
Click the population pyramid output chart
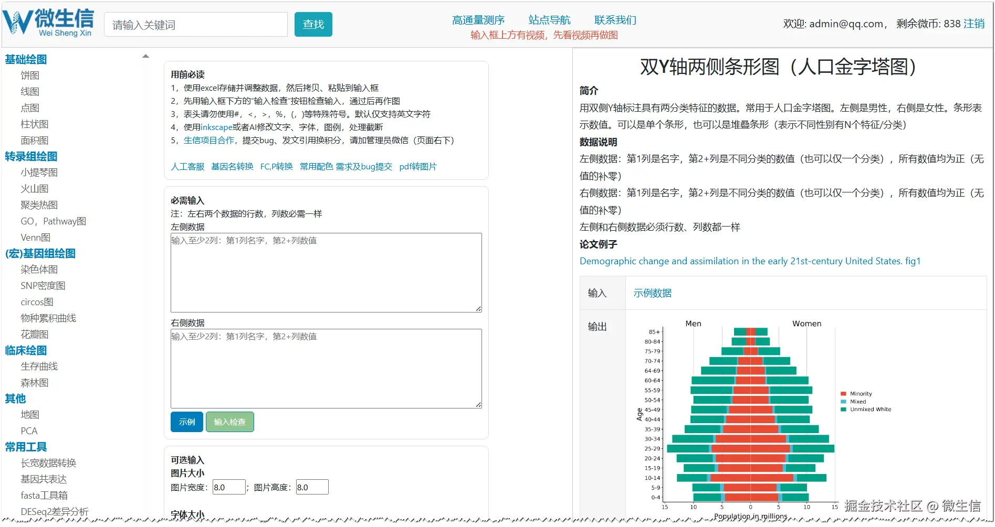point(764,418)
